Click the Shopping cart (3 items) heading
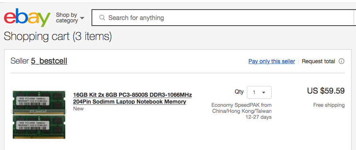The image size is (356, 150). point(58,36)
